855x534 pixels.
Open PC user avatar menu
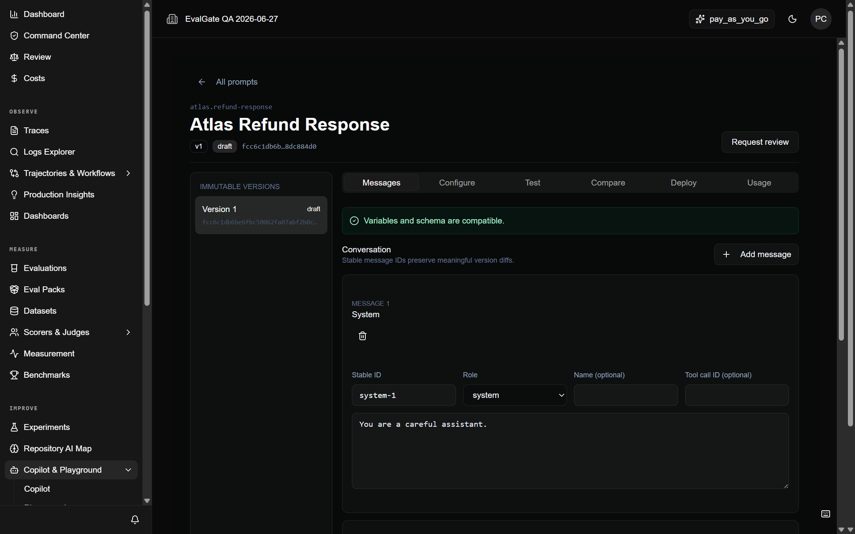tap(821, 19)
